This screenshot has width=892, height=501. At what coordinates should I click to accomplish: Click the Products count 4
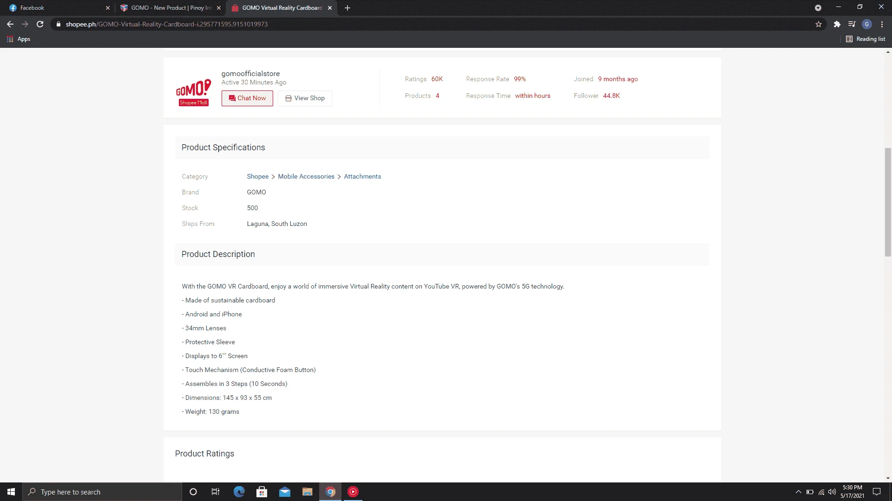coord(437,96)
